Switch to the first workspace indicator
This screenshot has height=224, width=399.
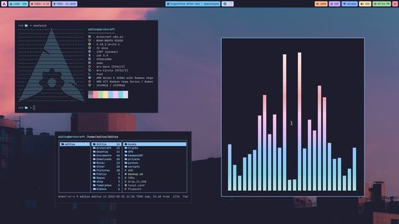(224, 4)
